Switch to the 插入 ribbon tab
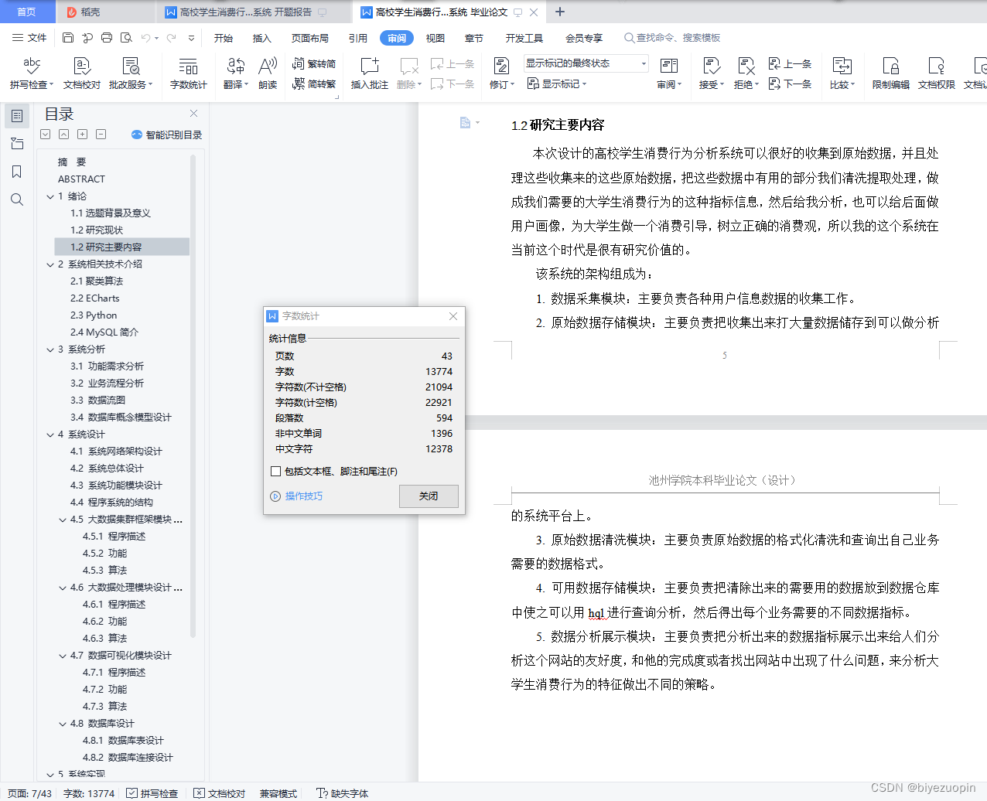The width and height of the screenshot is (987, 801). tap(262, 38)
